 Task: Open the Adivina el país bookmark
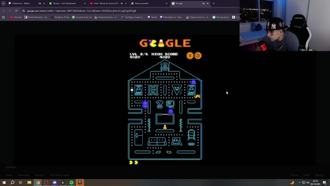point(221,17)
